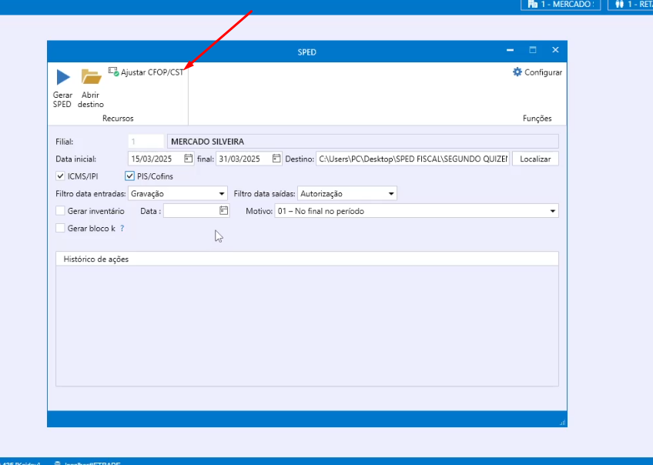This screenshot has height=465, width=653.
Task: Open calendar picker for final date
Action: point(276,159)
